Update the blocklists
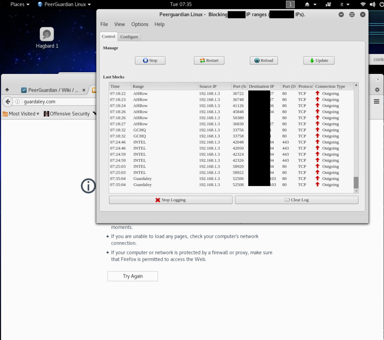The width and height of the screenshot is (384, 340). coord(319,60)
